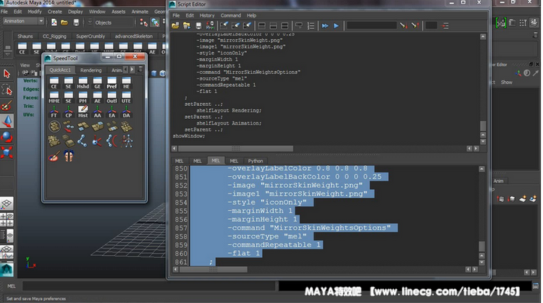The width and height of the screenshot is (543, 303).
Task: Click Save Script floppy icon in Script Editor
Action: click(198, 25)
